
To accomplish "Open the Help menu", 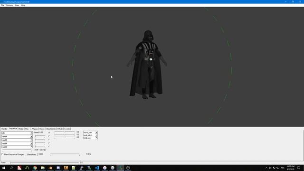I will tap(23, 5).
